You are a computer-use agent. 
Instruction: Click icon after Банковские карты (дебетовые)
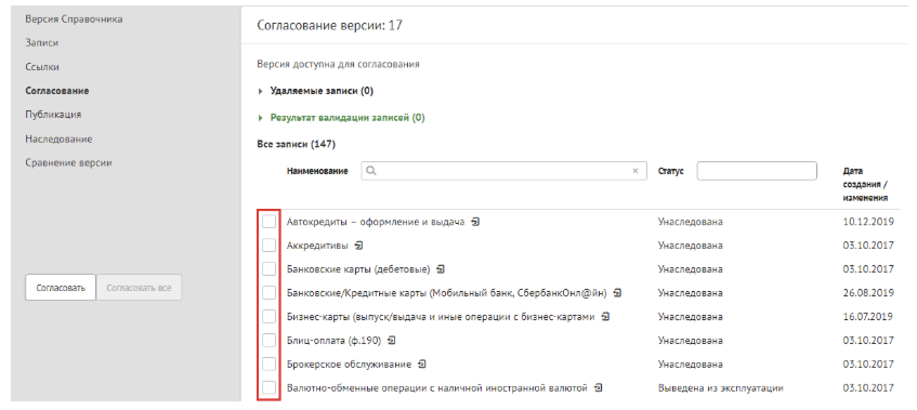[x=441, y=269]
